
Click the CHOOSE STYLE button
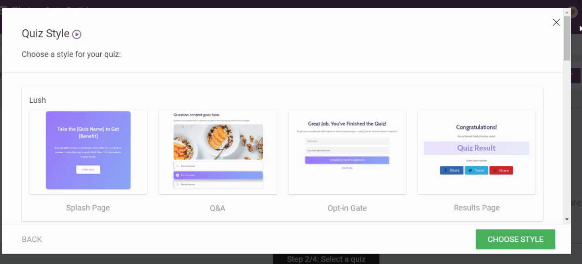click(515, 239)
